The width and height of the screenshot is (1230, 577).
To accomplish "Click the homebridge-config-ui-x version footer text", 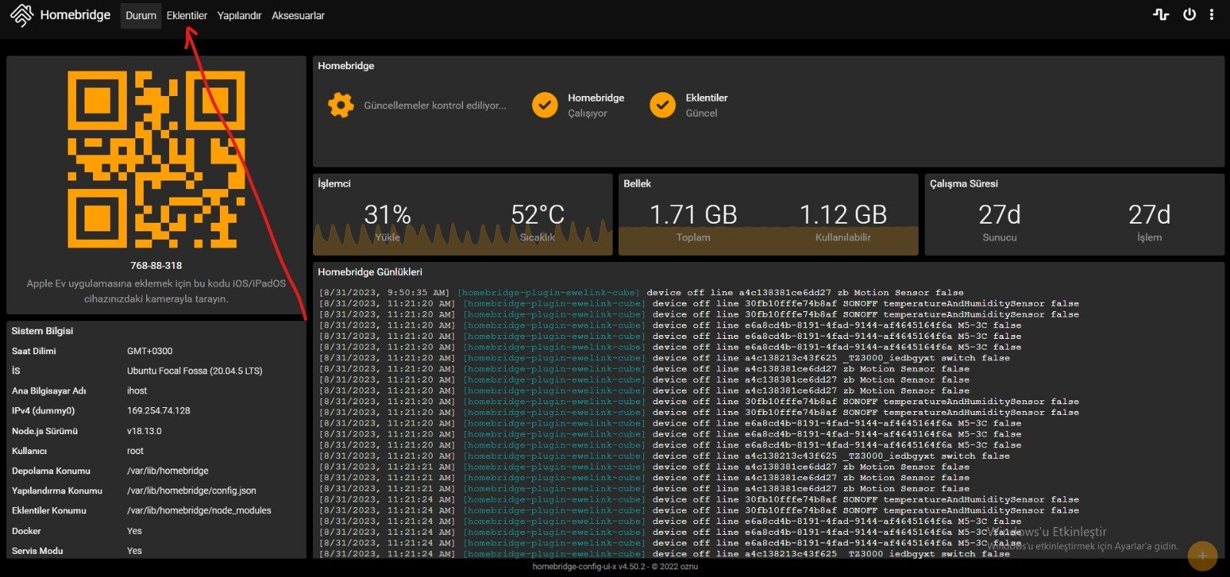I will tap(615, 567).
